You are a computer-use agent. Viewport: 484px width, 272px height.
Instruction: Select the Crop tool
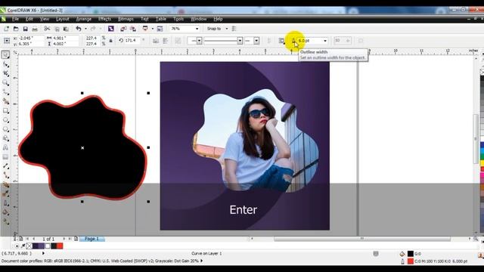tap(5, 73)
